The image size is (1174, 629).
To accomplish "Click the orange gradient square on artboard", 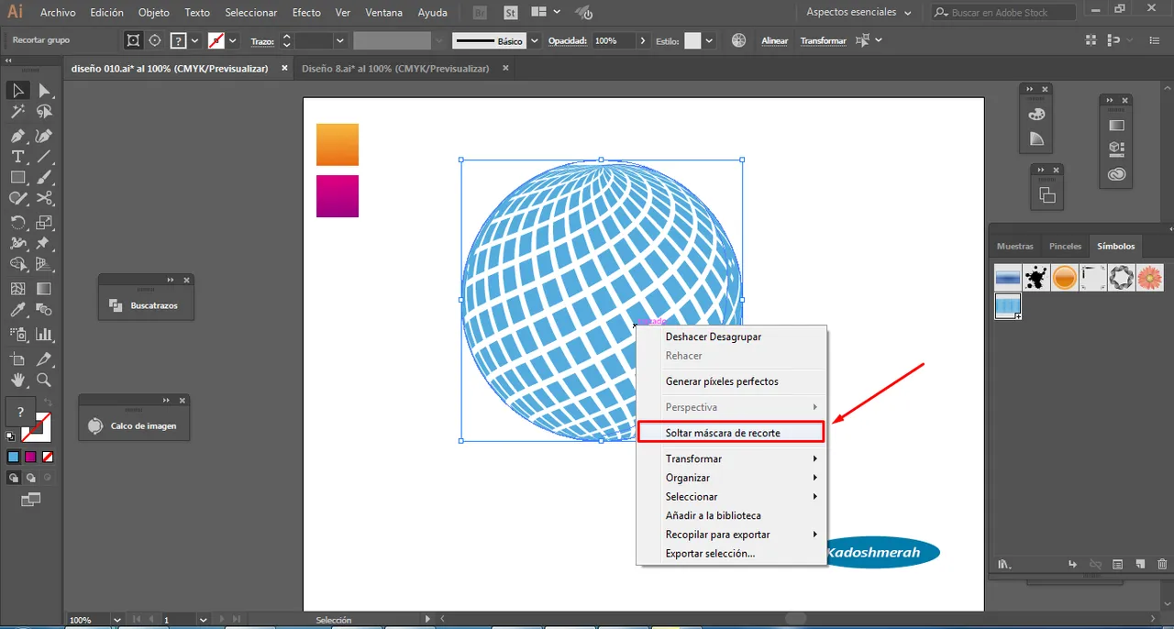I will pos(338,145).
